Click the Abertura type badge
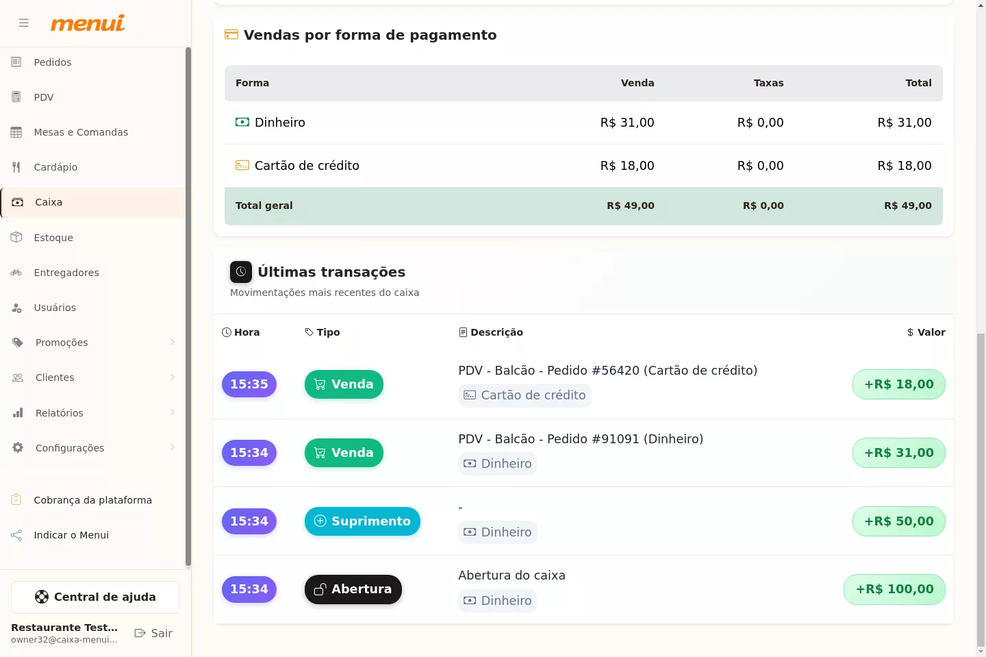This screenshot has height=657, width=986. [x=353, y=589]
